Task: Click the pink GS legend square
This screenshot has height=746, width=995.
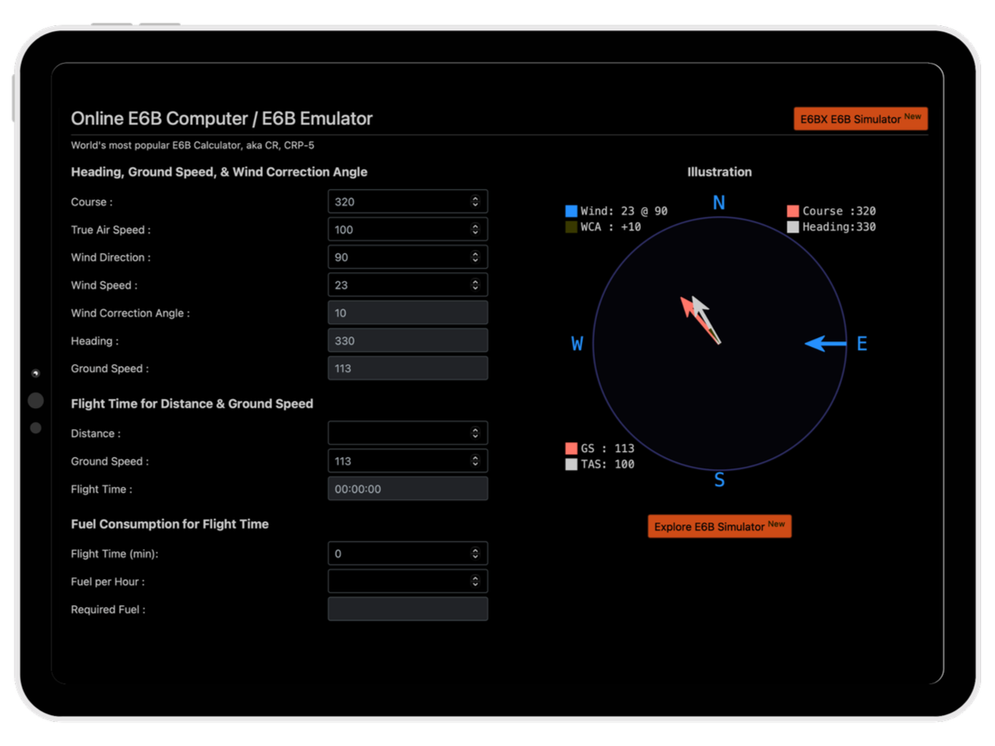Action: click(x=571, y=447)
